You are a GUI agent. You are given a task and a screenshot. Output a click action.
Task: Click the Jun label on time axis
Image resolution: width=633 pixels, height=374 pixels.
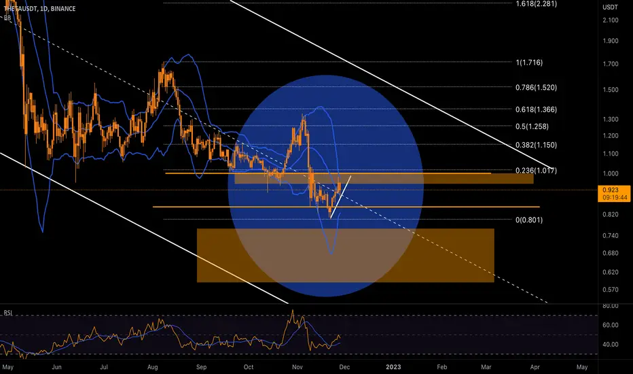[56, 367]
